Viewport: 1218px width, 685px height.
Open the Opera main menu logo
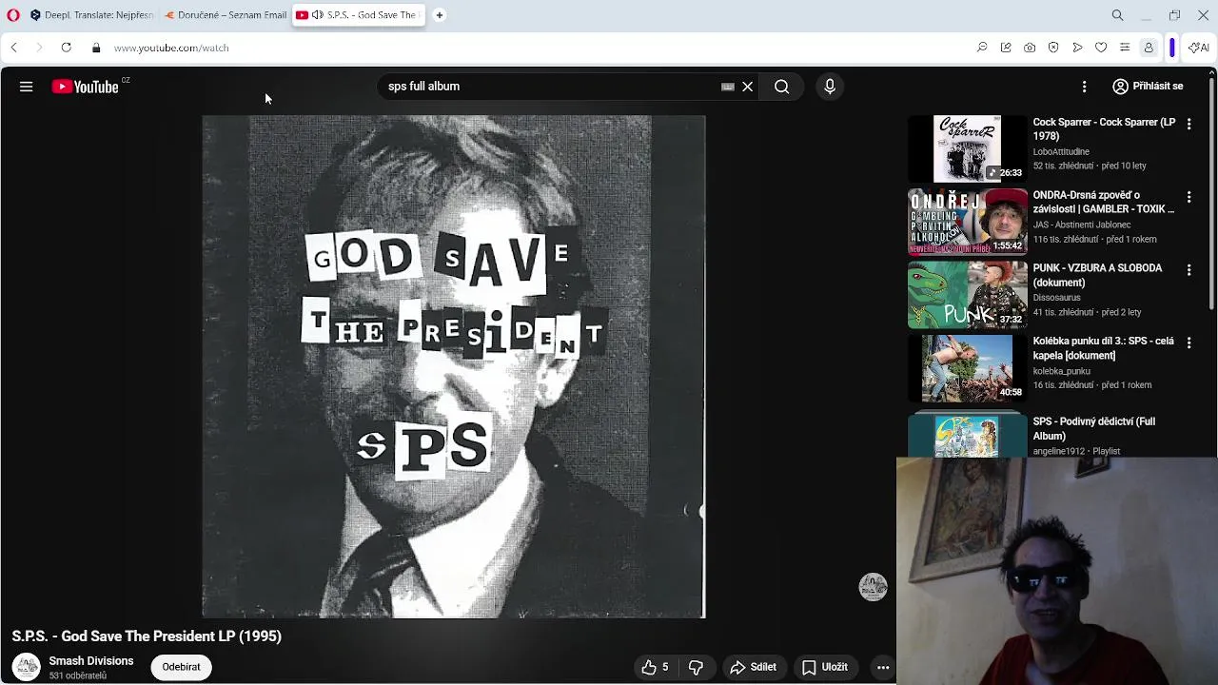[x=13, y=15]
